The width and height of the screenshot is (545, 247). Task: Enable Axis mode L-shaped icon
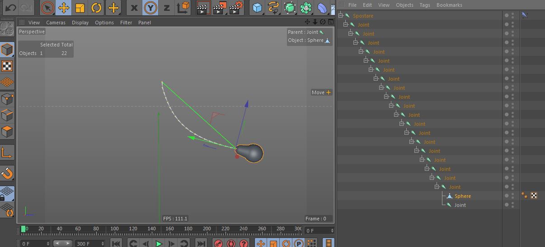[x=7, y=152]
